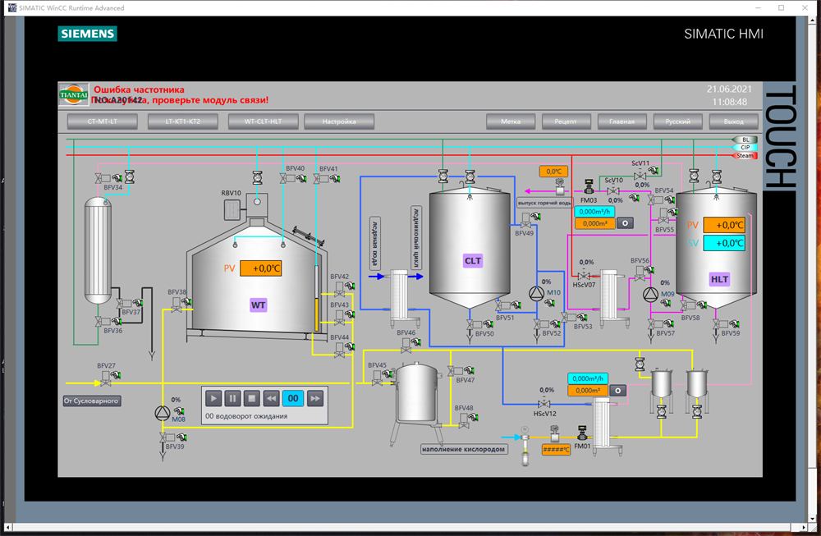Step back with the rewind button
Screen dimensions: 821x536
coord(271,398)
